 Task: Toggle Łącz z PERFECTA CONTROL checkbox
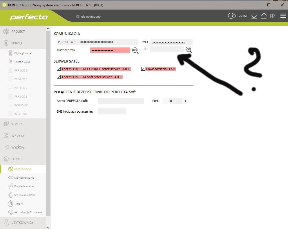coord(59,69)
